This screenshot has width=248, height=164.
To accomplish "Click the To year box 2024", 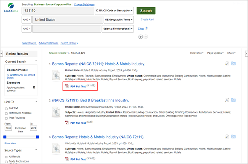I will click(33, 128).
